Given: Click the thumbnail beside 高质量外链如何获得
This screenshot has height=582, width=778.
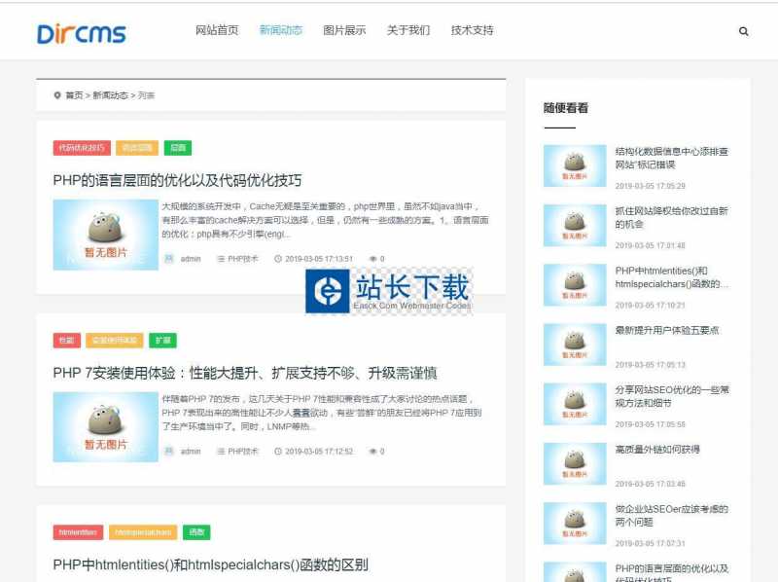Looking at the screenshot, I should point(574,463).
